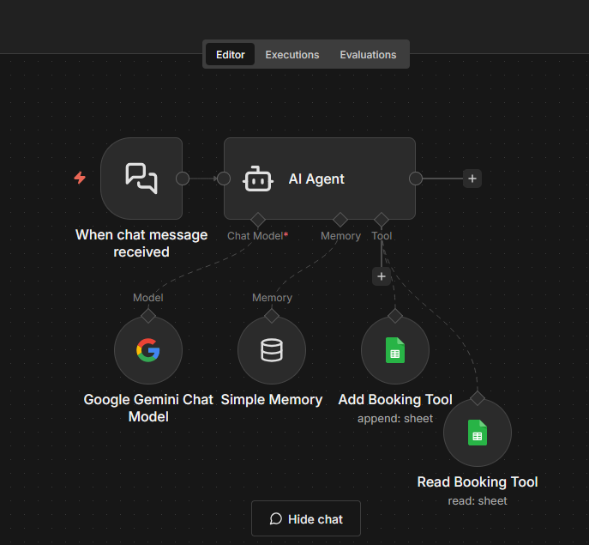
Task: Click the plus under Tool connector
Action: coord(382,276)
